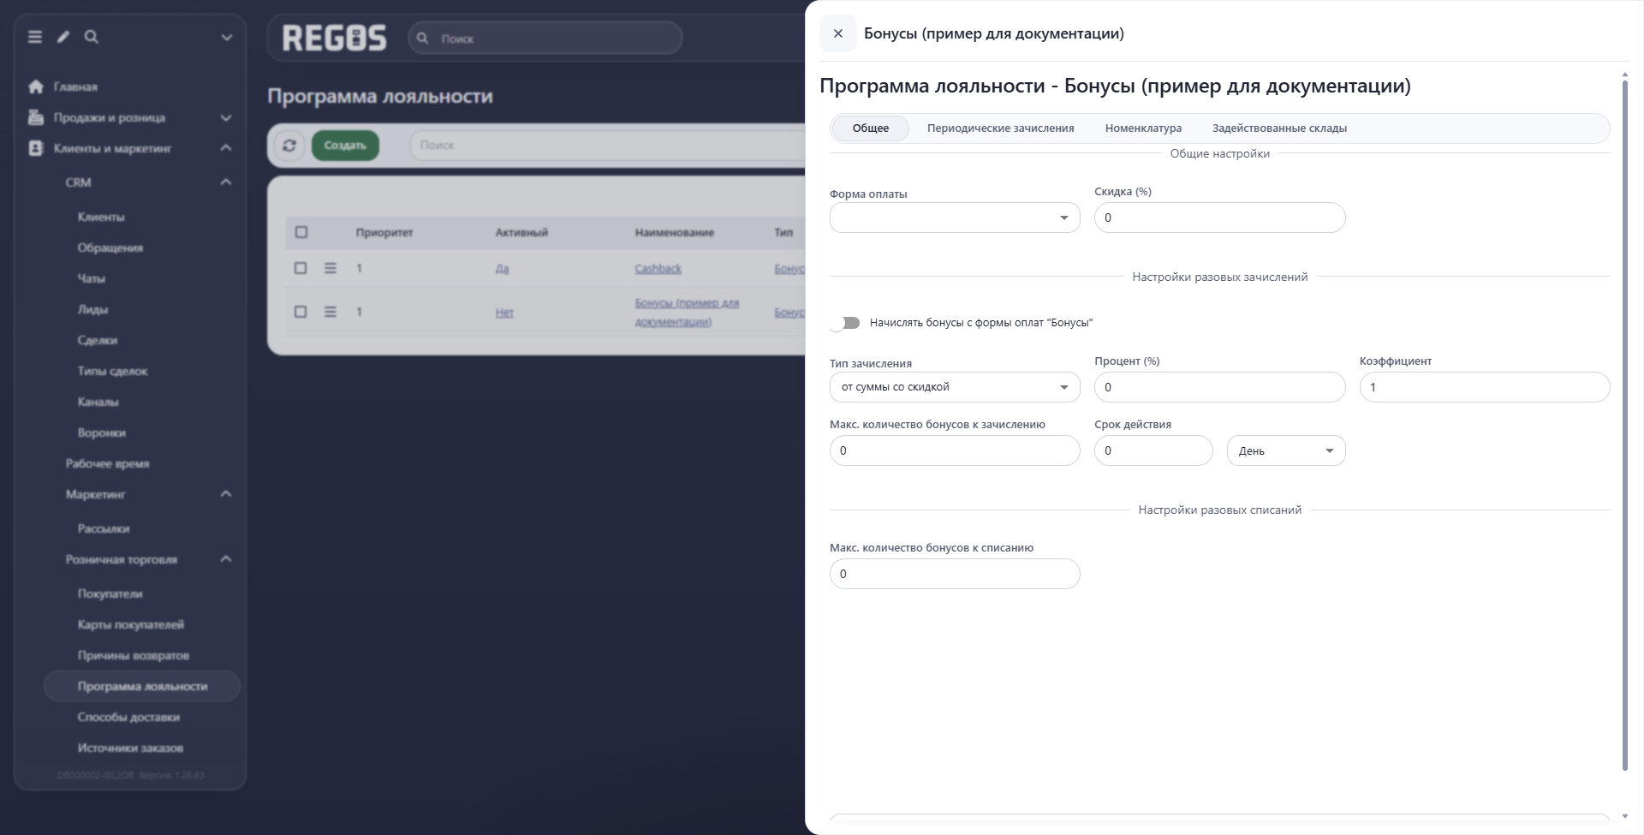The width and height of the screenshot is (1644, 835).
Task: Click the Клиенты и маркетинг contacts icon
Action: (36, 148)
